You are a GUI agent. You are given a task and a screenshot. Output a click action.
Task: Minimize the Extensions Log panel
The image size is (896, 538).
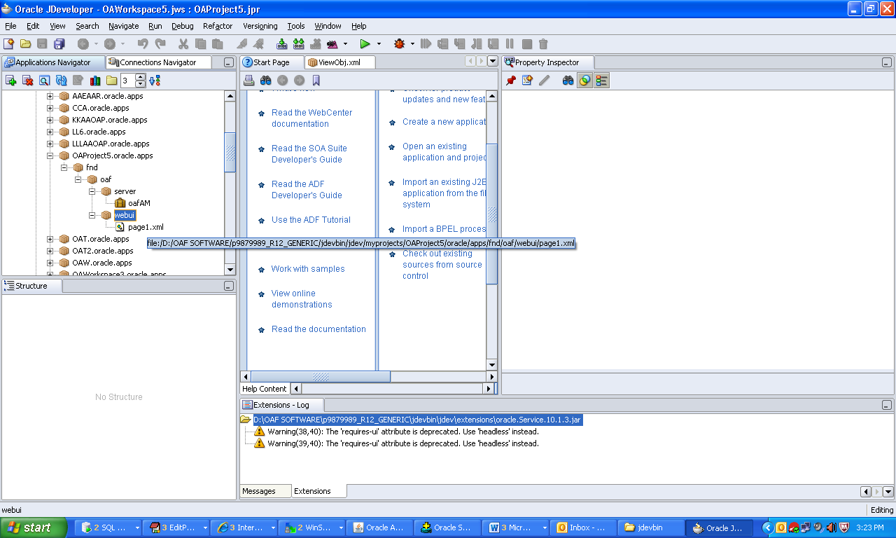[x=887, y=405]
